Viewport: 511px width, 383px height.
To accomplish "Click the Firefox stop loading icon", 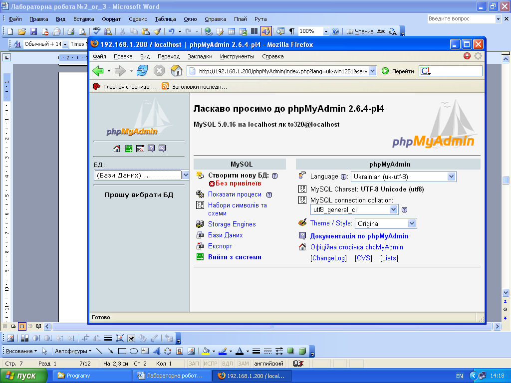I will point(159,71).
